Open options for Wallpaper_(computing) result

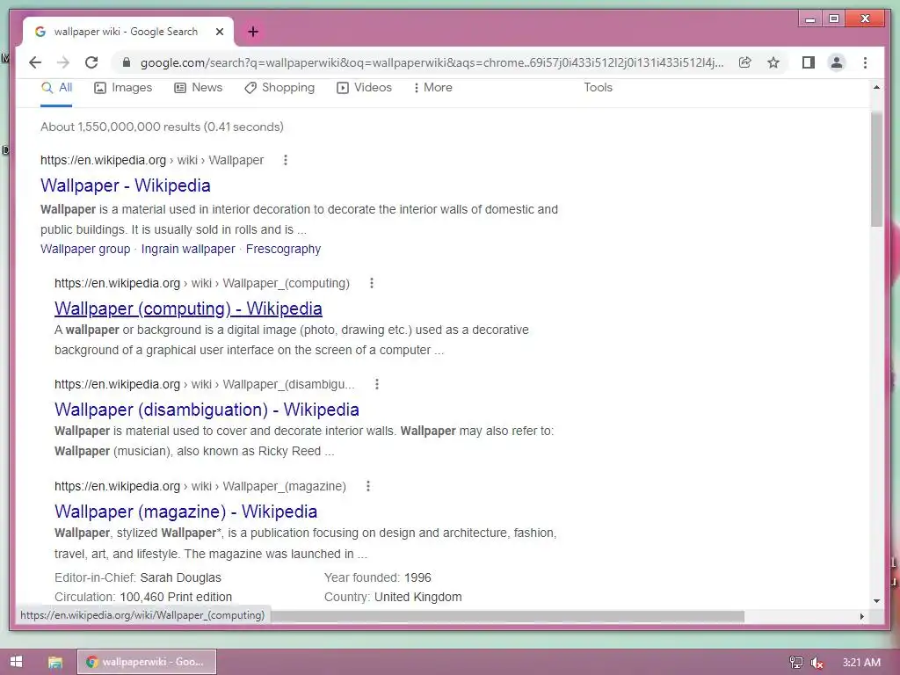[372, 283]
